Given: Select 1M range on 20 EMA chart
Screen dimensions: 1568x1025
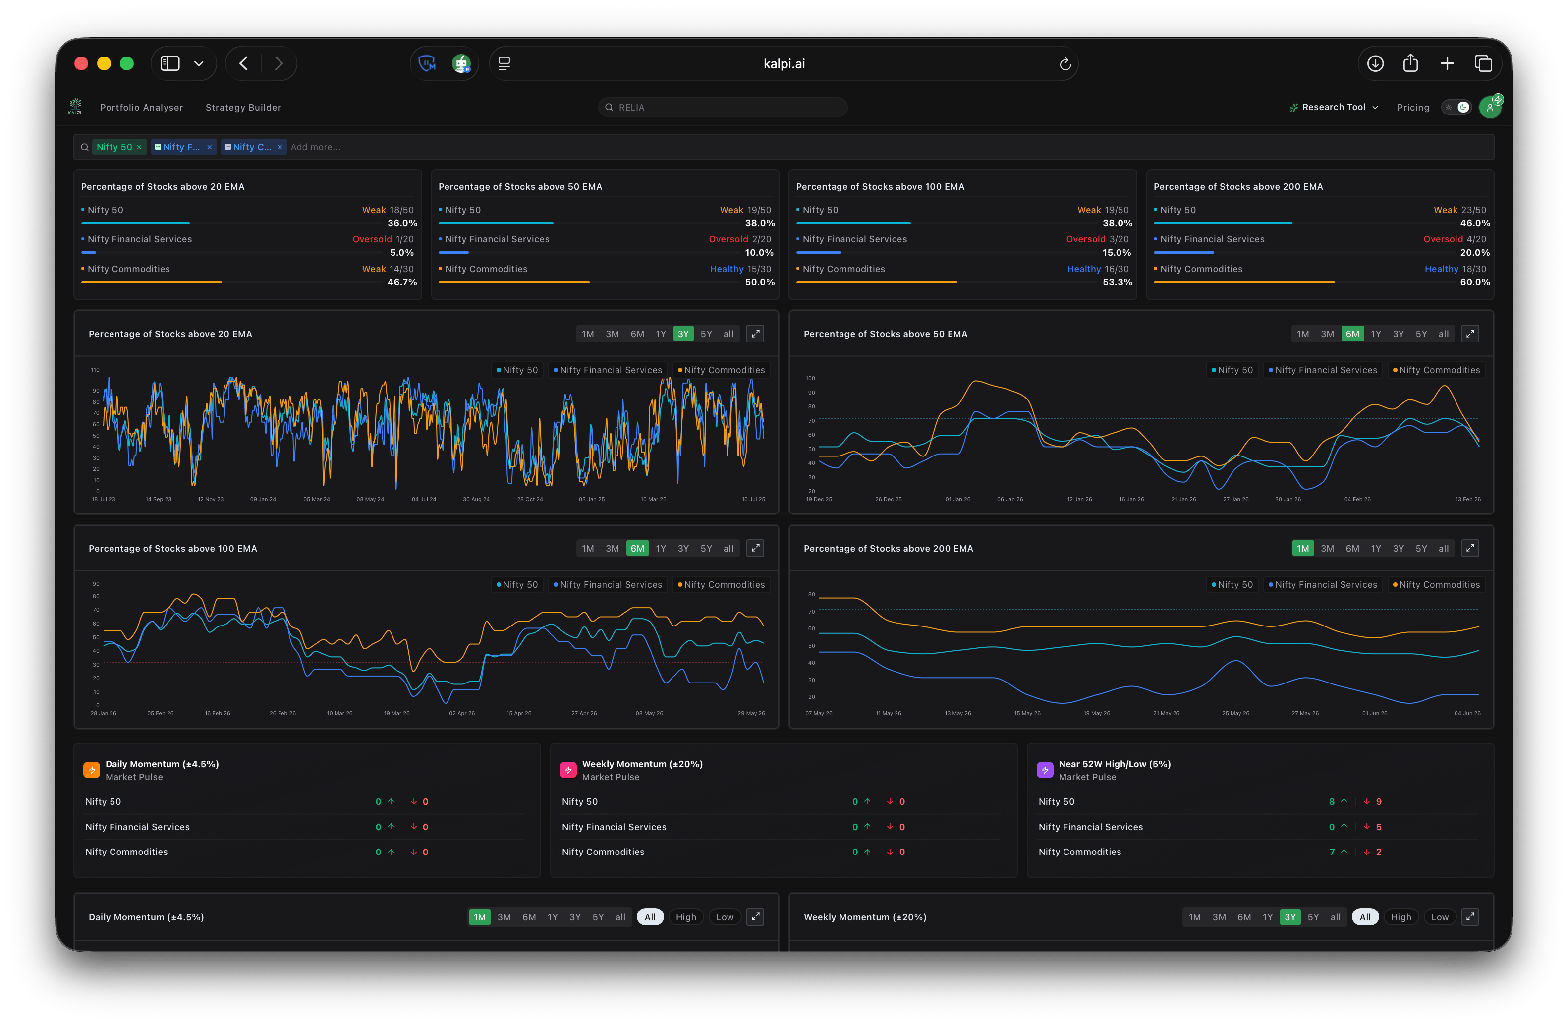Looking at the screenshot, I should (588, 334).
